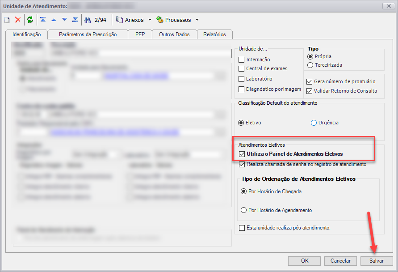Click the OK button
The image size is (398, 272).
click(304, 261)
